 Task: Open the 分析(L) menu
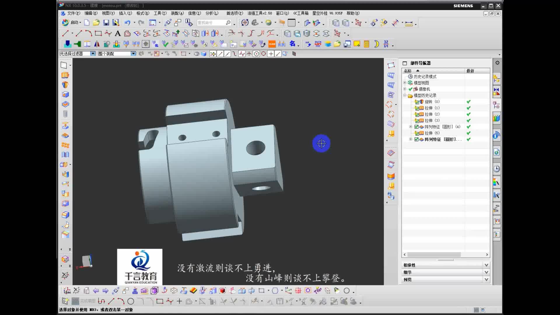212,13
